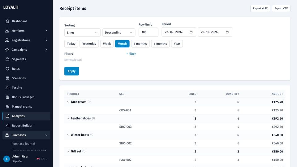
Task: Select the 6 months period option
Action: 160,44
